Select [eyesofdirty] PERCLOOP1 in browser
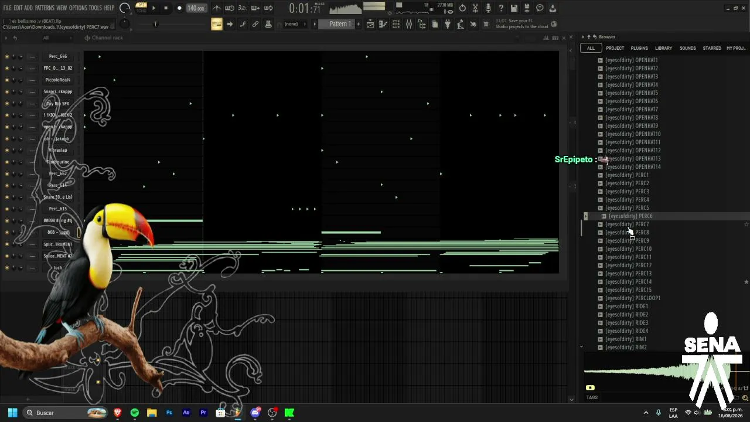The width and height of the screenshot is (750, 422). pos(633,298)
